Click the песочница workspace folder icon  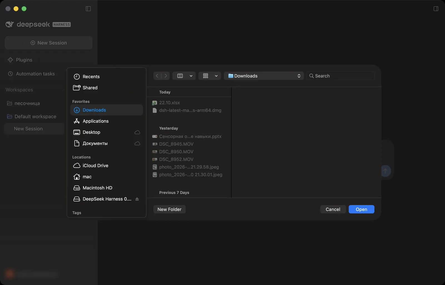9,103
